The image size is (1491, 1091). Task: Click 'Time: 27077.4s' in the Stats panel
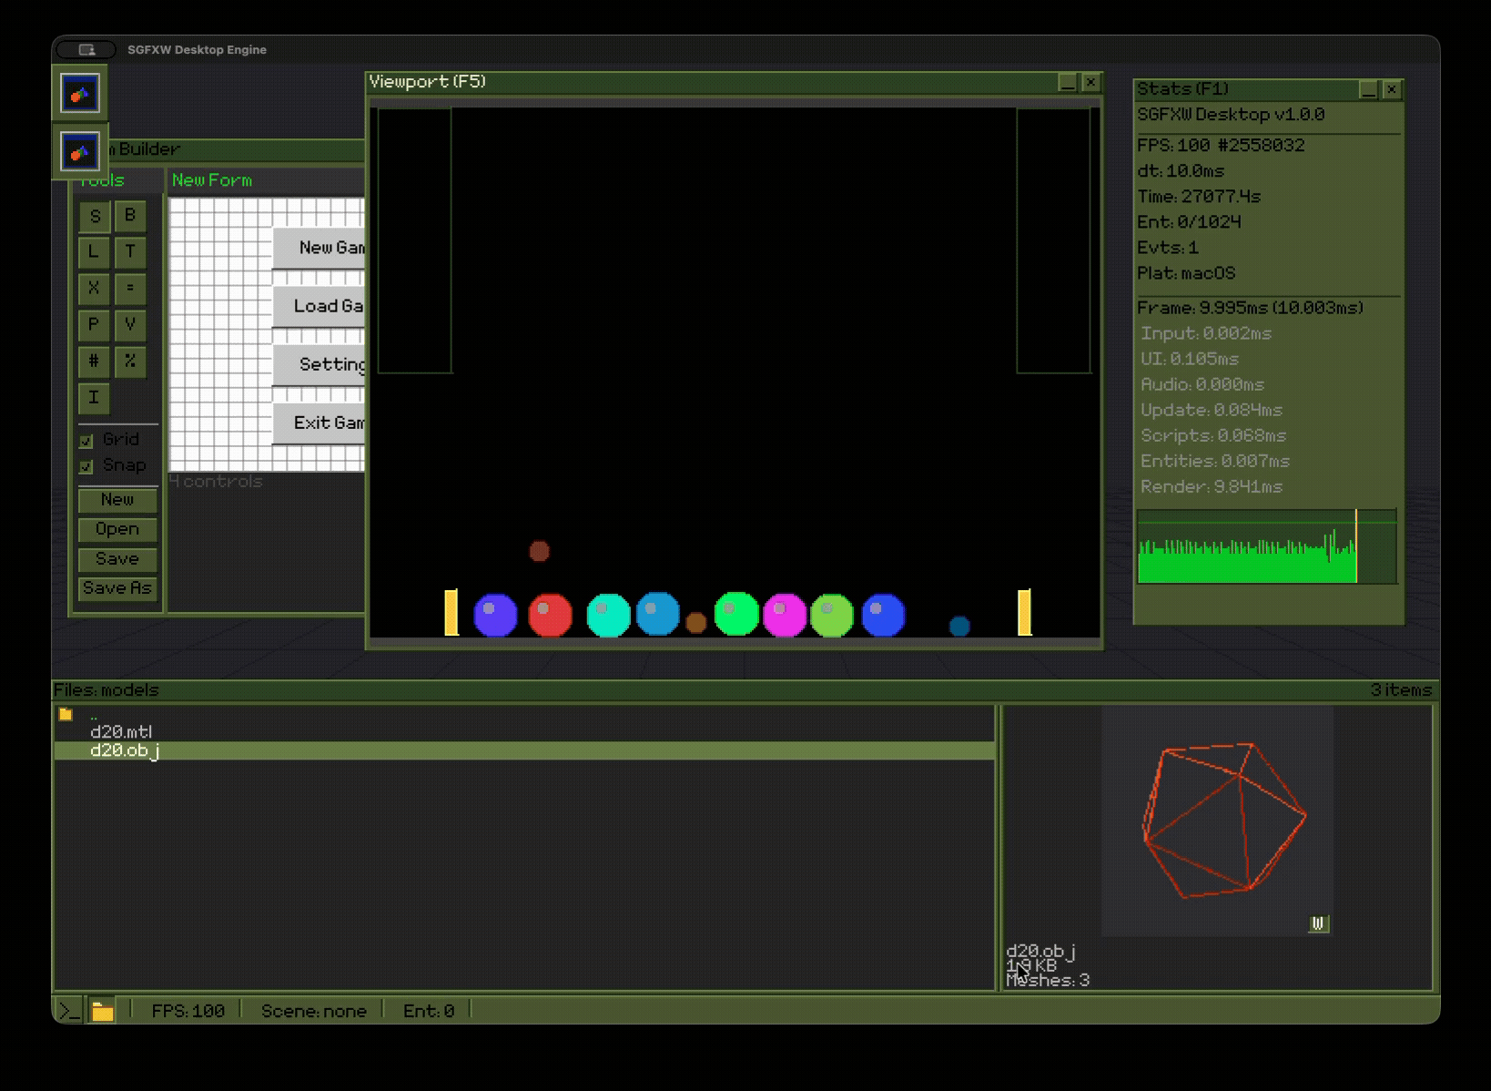1199,197
